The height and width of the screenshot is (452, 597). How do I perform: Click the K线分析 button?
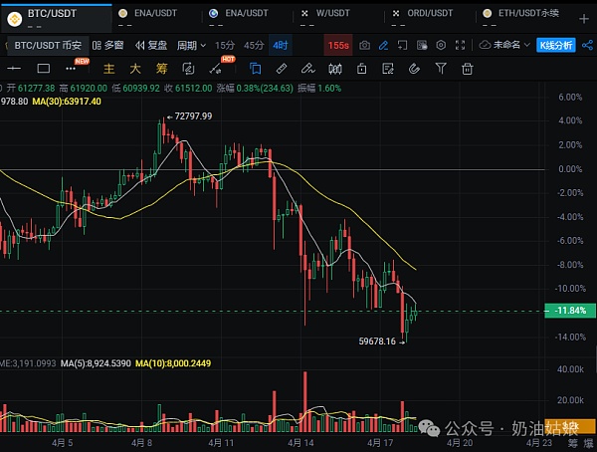click(x=557, y=46)
